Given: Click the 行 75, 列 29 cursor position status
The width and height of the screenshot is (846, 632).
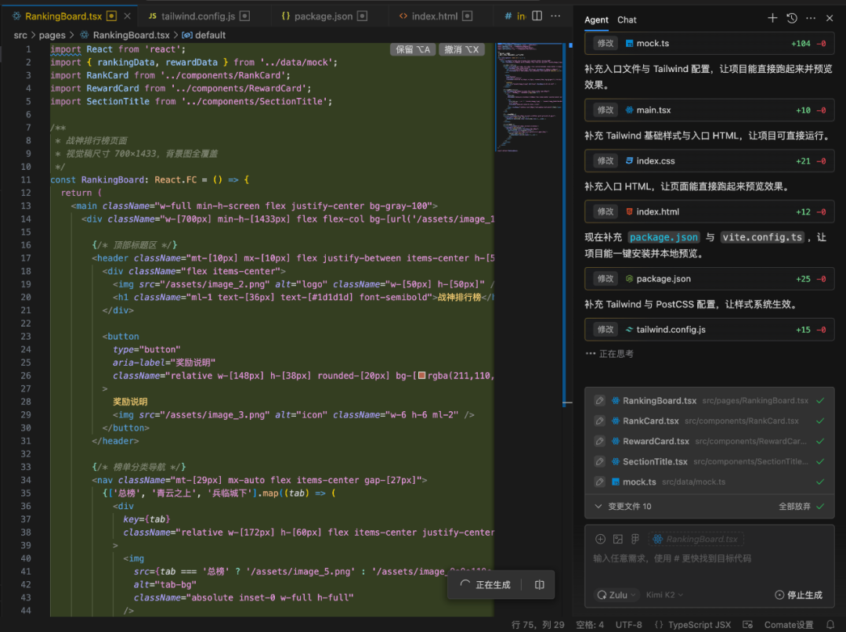Looking at the screenshot, I should click(537, 624).
